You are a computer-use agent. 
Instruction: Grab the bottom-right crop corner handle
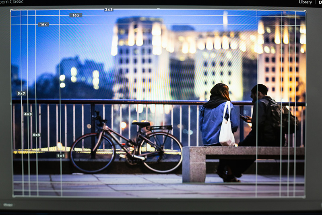(305, 197)
